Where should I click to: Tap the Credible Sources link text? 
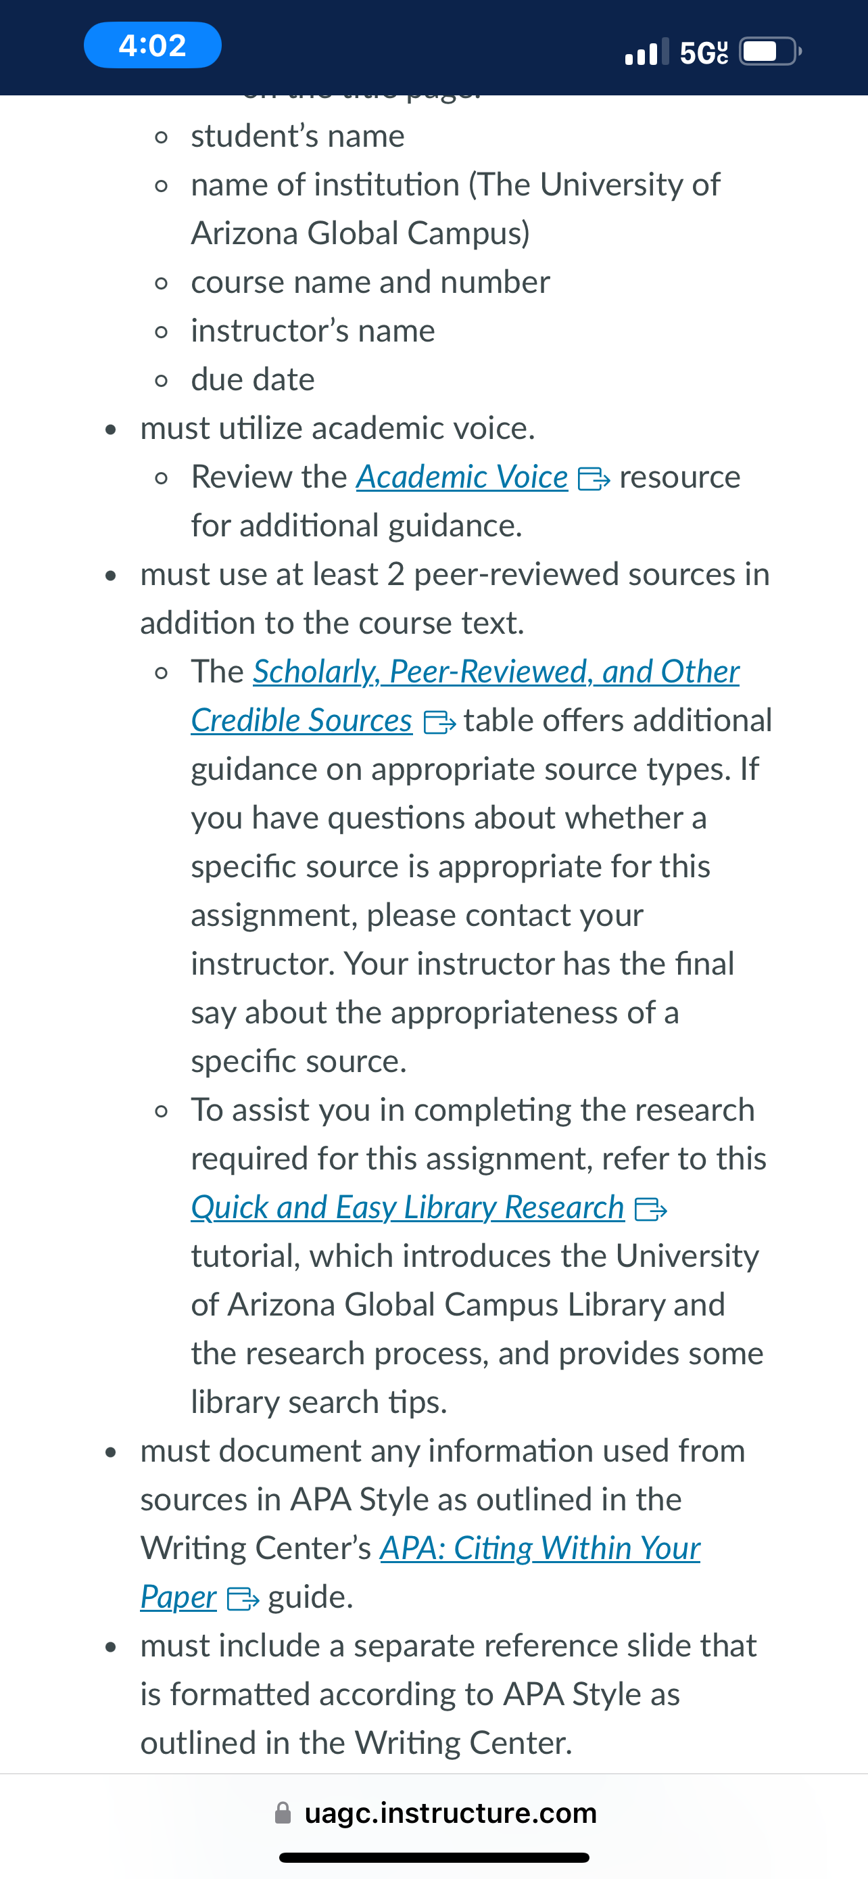pos(302,720)
